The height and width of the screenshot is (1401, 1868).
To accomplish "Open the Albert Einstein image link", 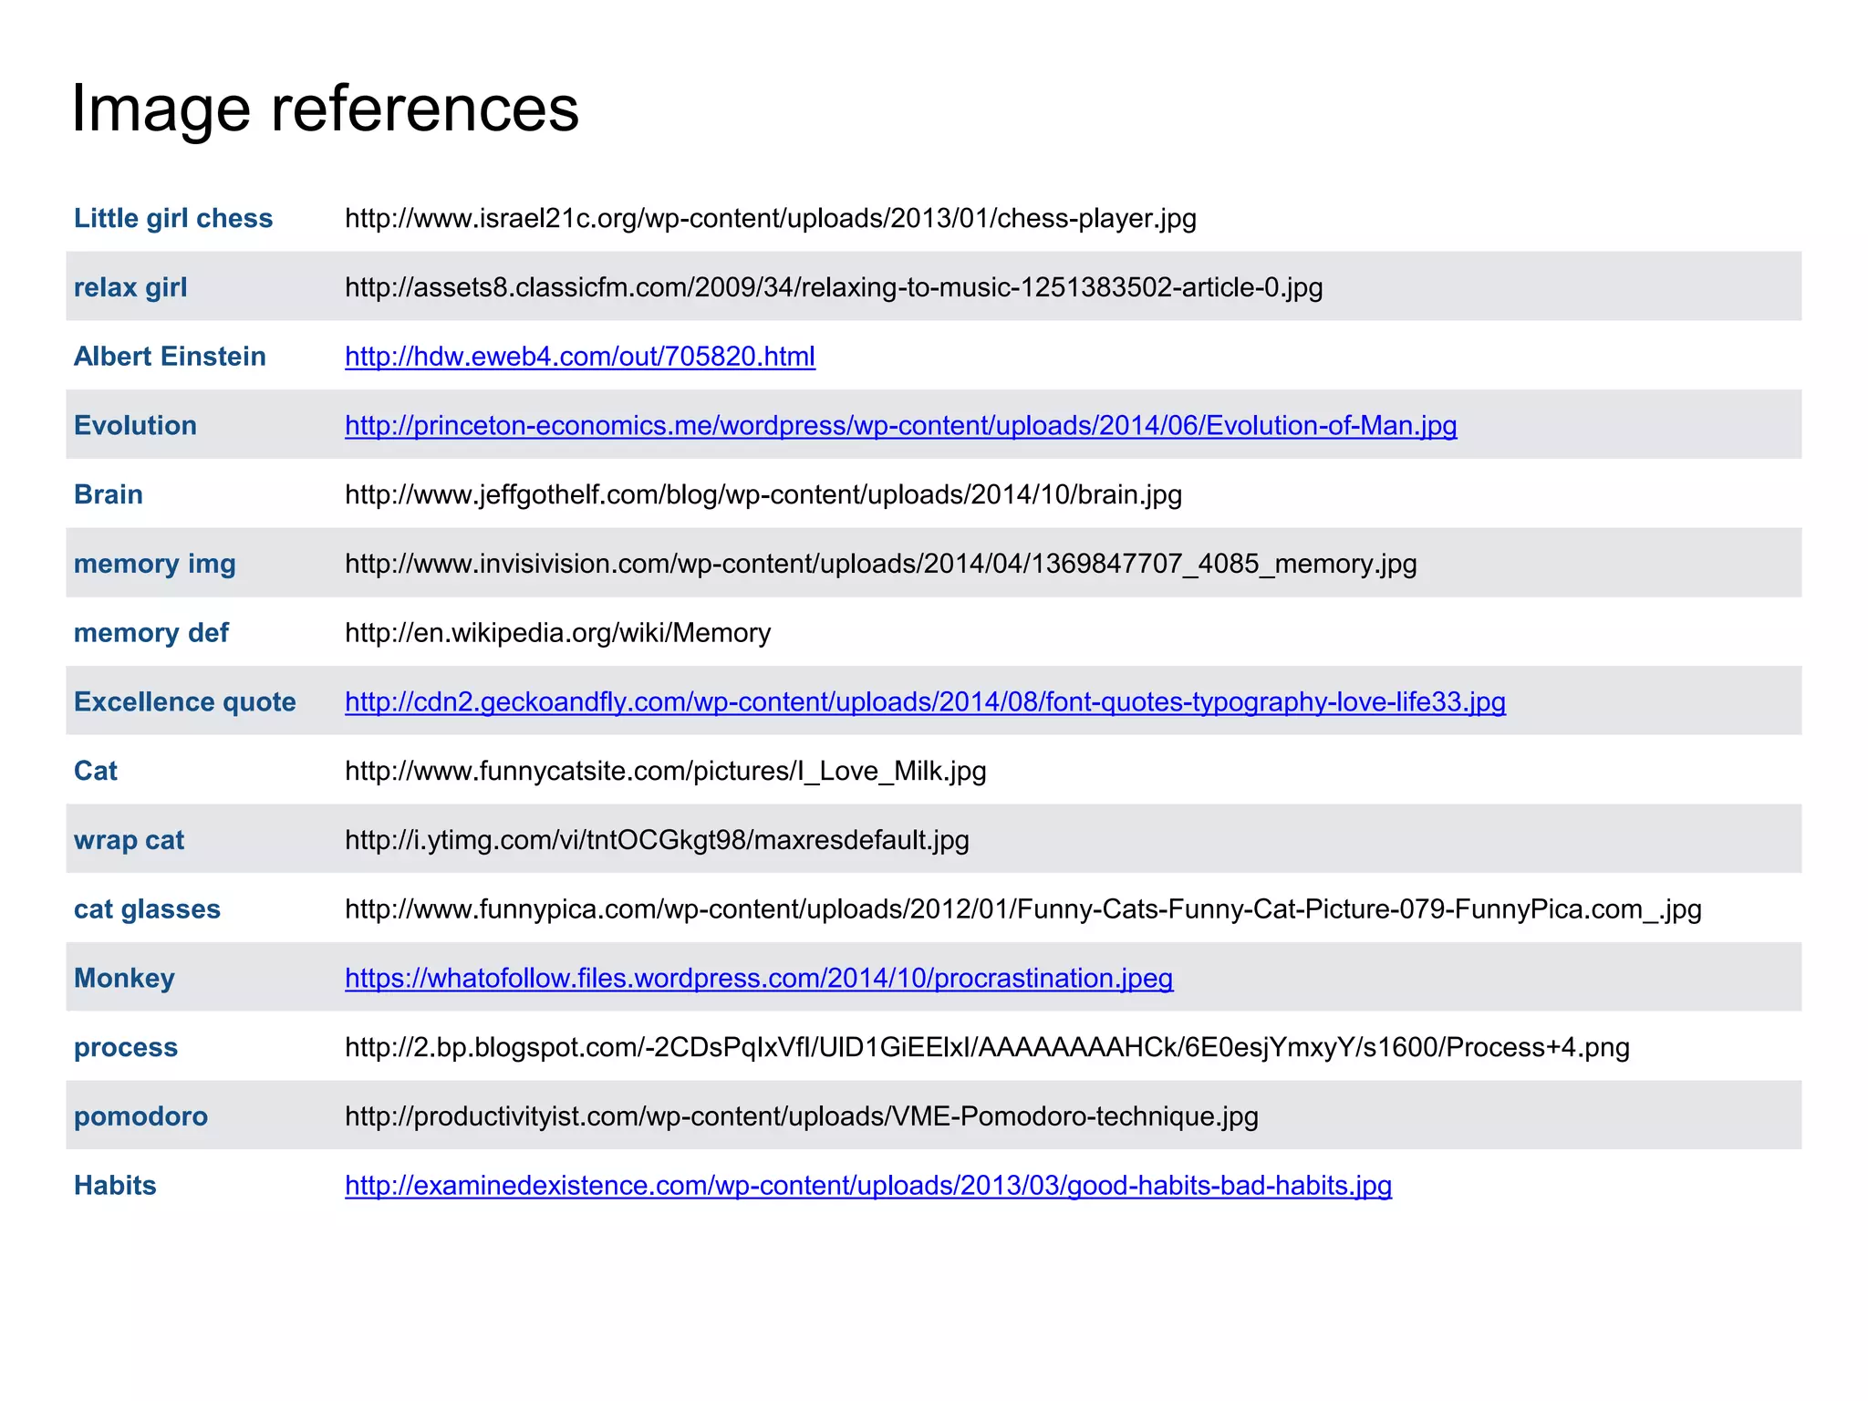I will click(x=579, y=357).
